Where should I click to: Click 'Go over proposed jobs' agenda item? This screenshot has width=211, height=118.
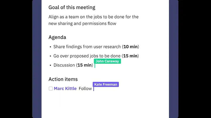click(x=87, y=56)
